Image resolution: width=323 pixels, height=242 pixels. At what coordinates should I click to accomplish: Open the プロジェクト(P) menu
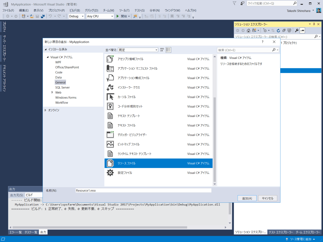pyautogui.click(x=56, y=10)
